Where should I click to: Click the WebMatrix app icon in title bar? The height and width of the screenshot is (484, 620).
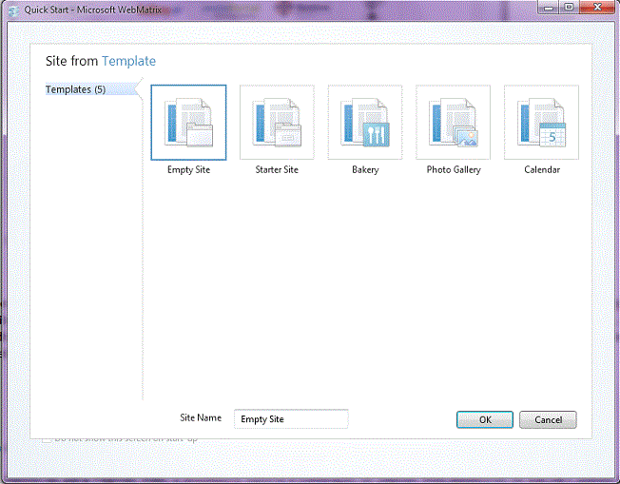[14, 10]
